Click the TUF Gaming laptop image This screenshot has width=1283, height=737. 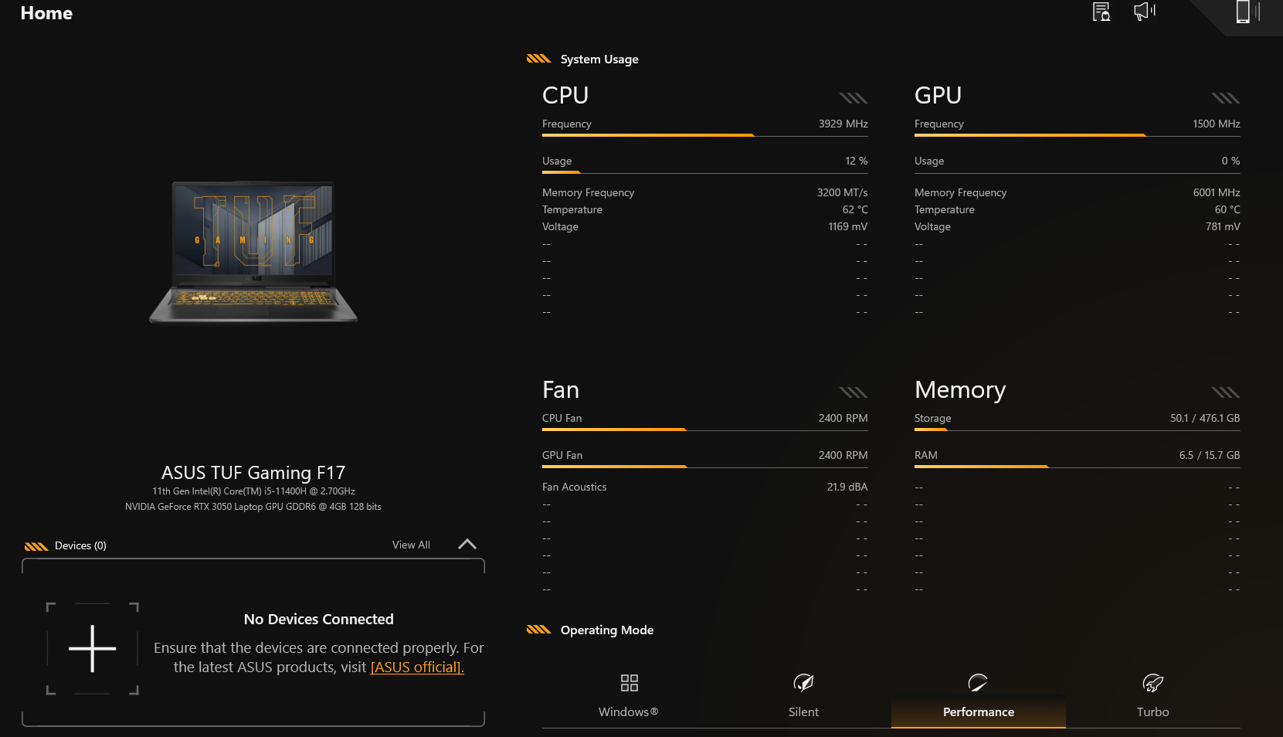click(x=253, y=252)
